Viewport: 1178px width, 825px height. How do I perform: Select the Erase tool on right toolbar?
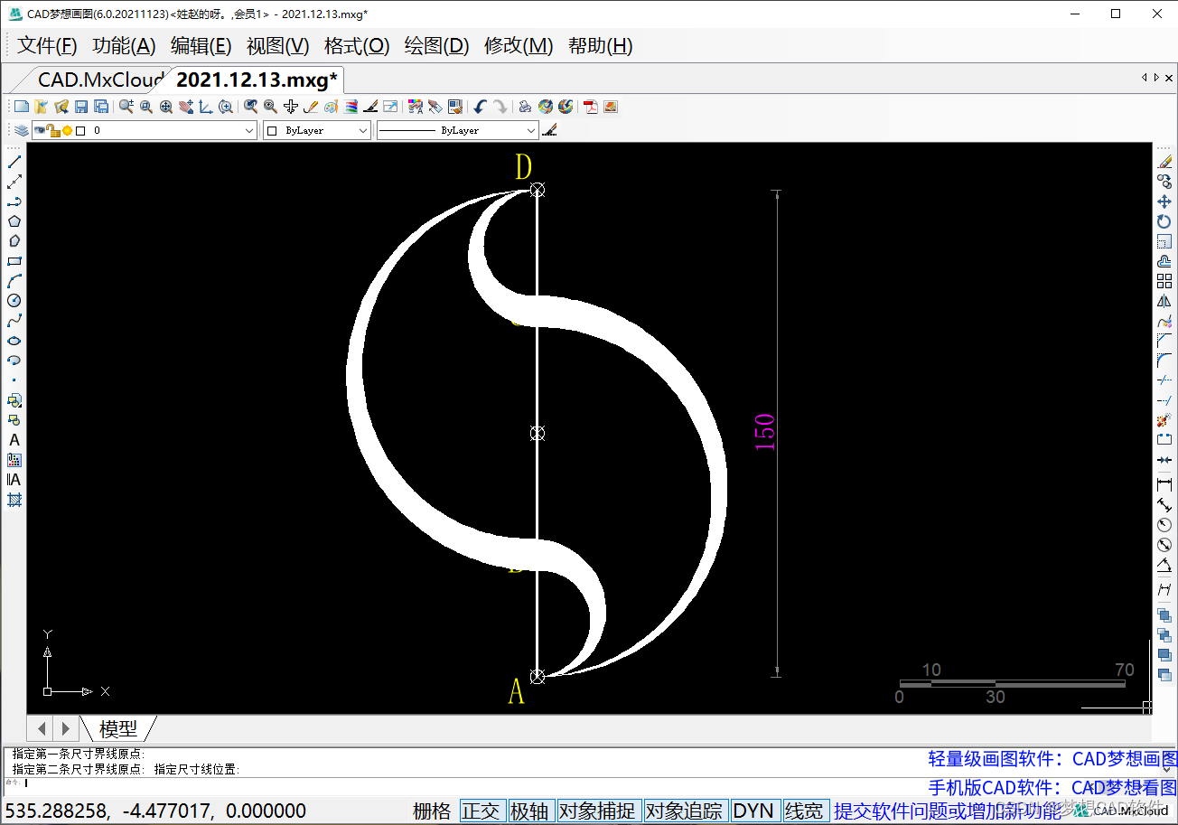pos(1165,161)
